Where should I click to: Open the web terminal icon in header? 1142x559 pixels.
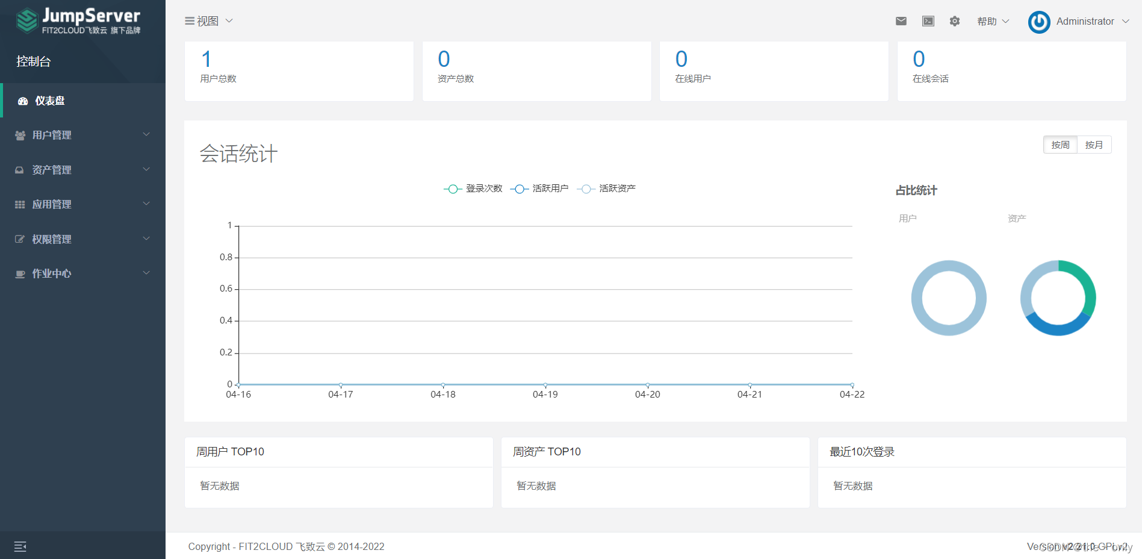[x=928, y=21]
